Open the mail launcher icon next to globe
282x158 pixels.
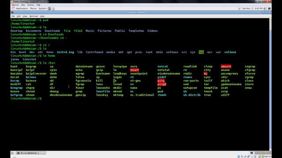[53, 8]
